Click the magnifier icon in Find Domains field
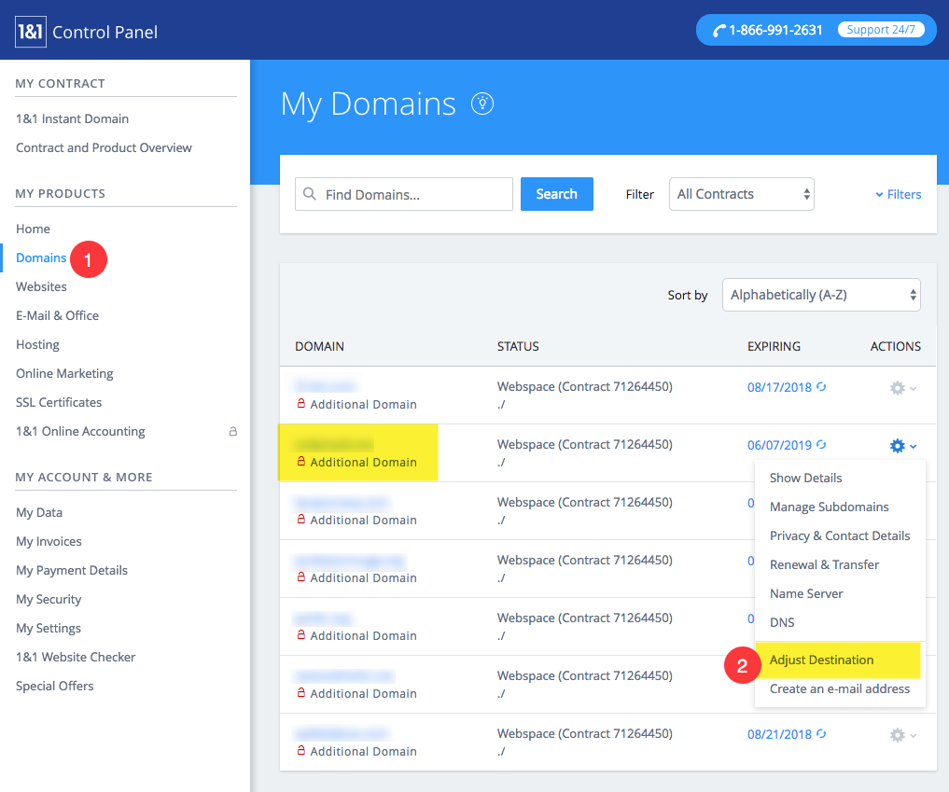Viewport: 949px width, 792px height. [x=309, y=194]
